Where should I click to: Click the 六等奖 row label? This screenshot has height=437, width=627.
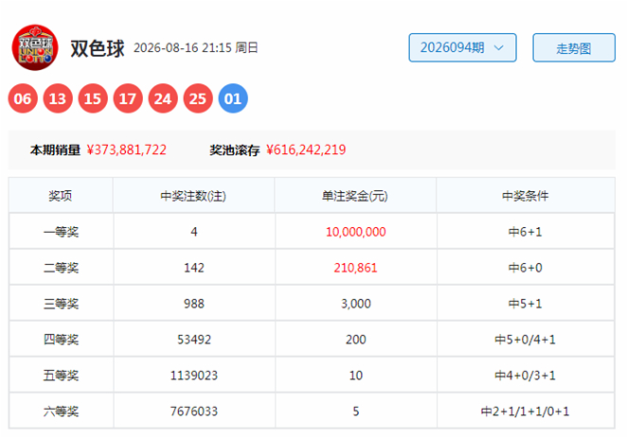point(61,411)
